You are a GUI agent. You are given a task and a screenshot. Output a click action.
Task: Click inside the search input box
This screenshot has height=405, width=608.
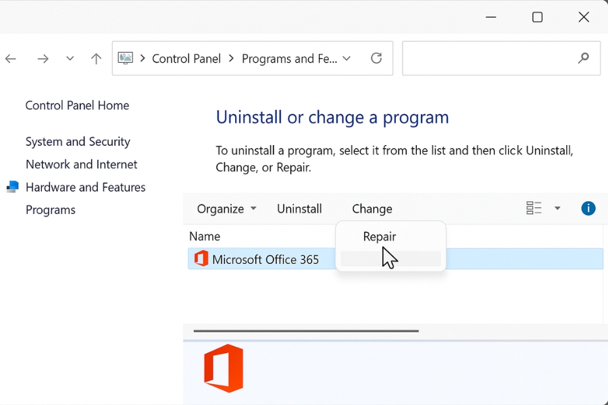pyautogui.click(x=486, y=59)
